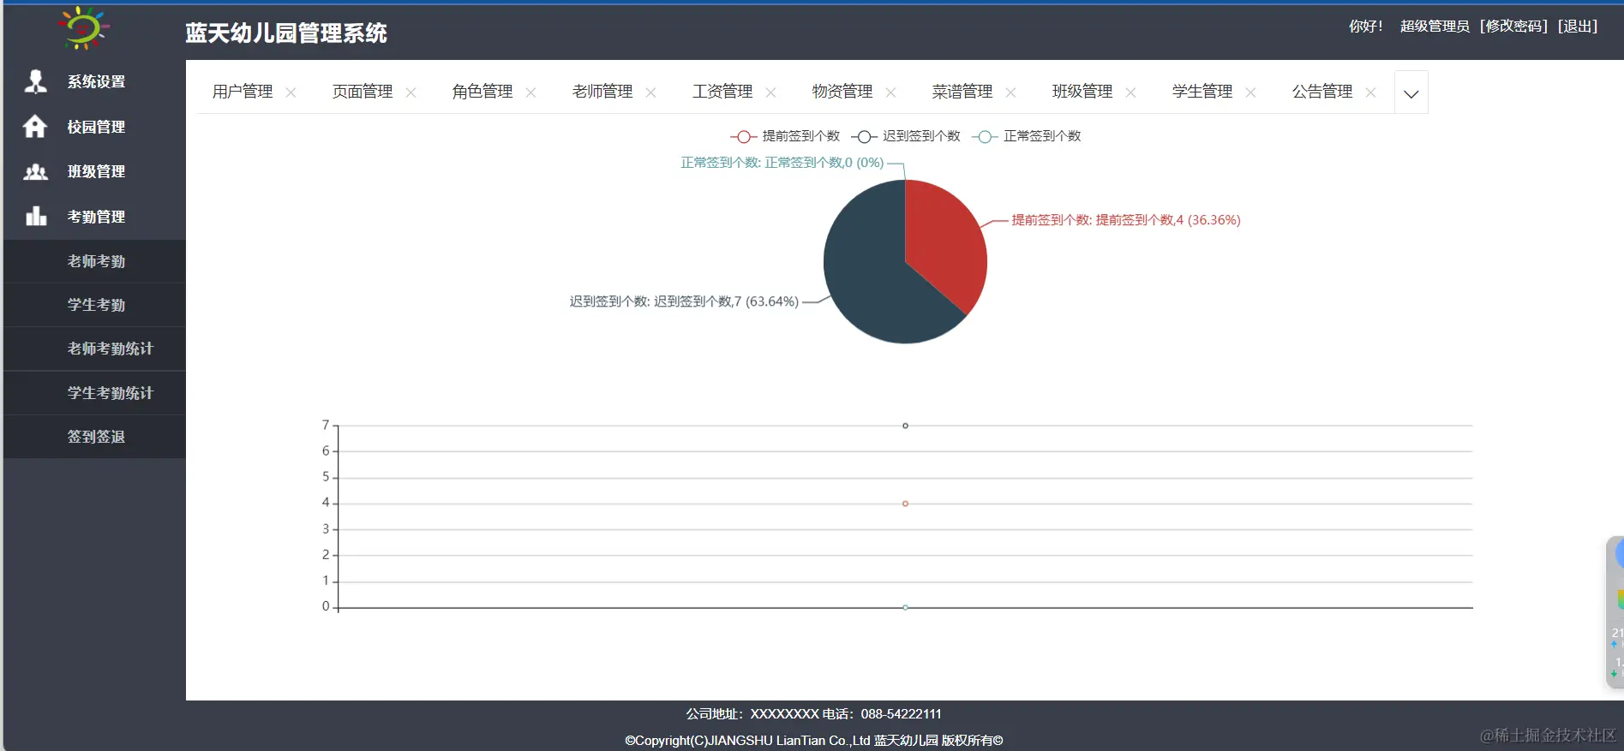Close the 班级管理 tab

(x=1130, y=92)
